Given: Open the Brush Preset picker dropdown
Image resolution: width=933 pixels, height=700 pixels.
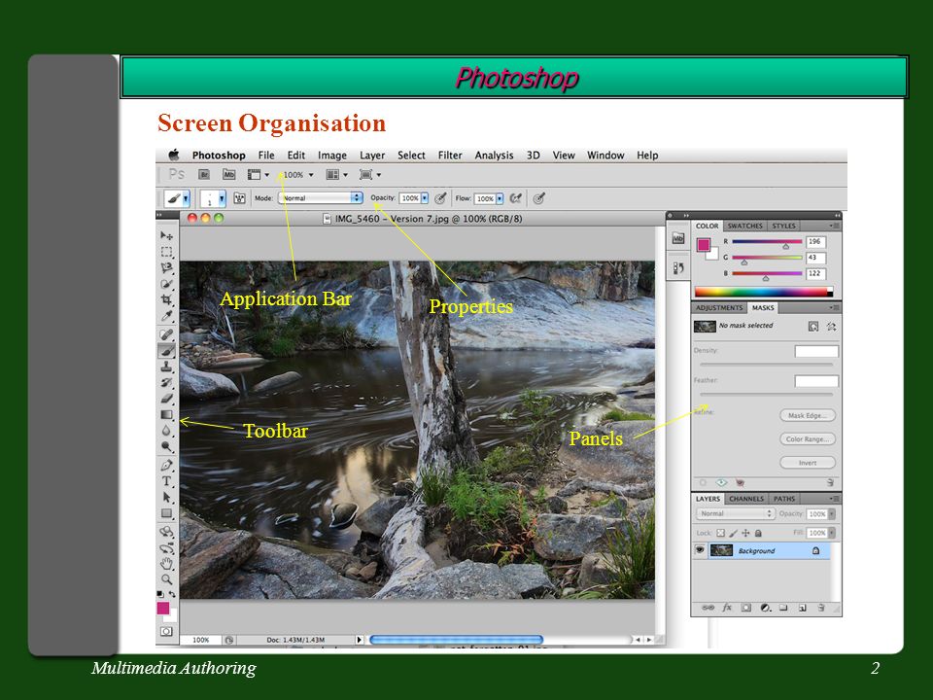Looking at the screenshot, I should point(213,198).
